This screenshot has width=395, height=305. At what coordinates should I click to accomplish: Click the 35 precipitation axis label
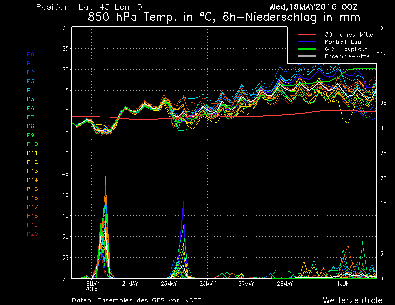tap(383, 103)
